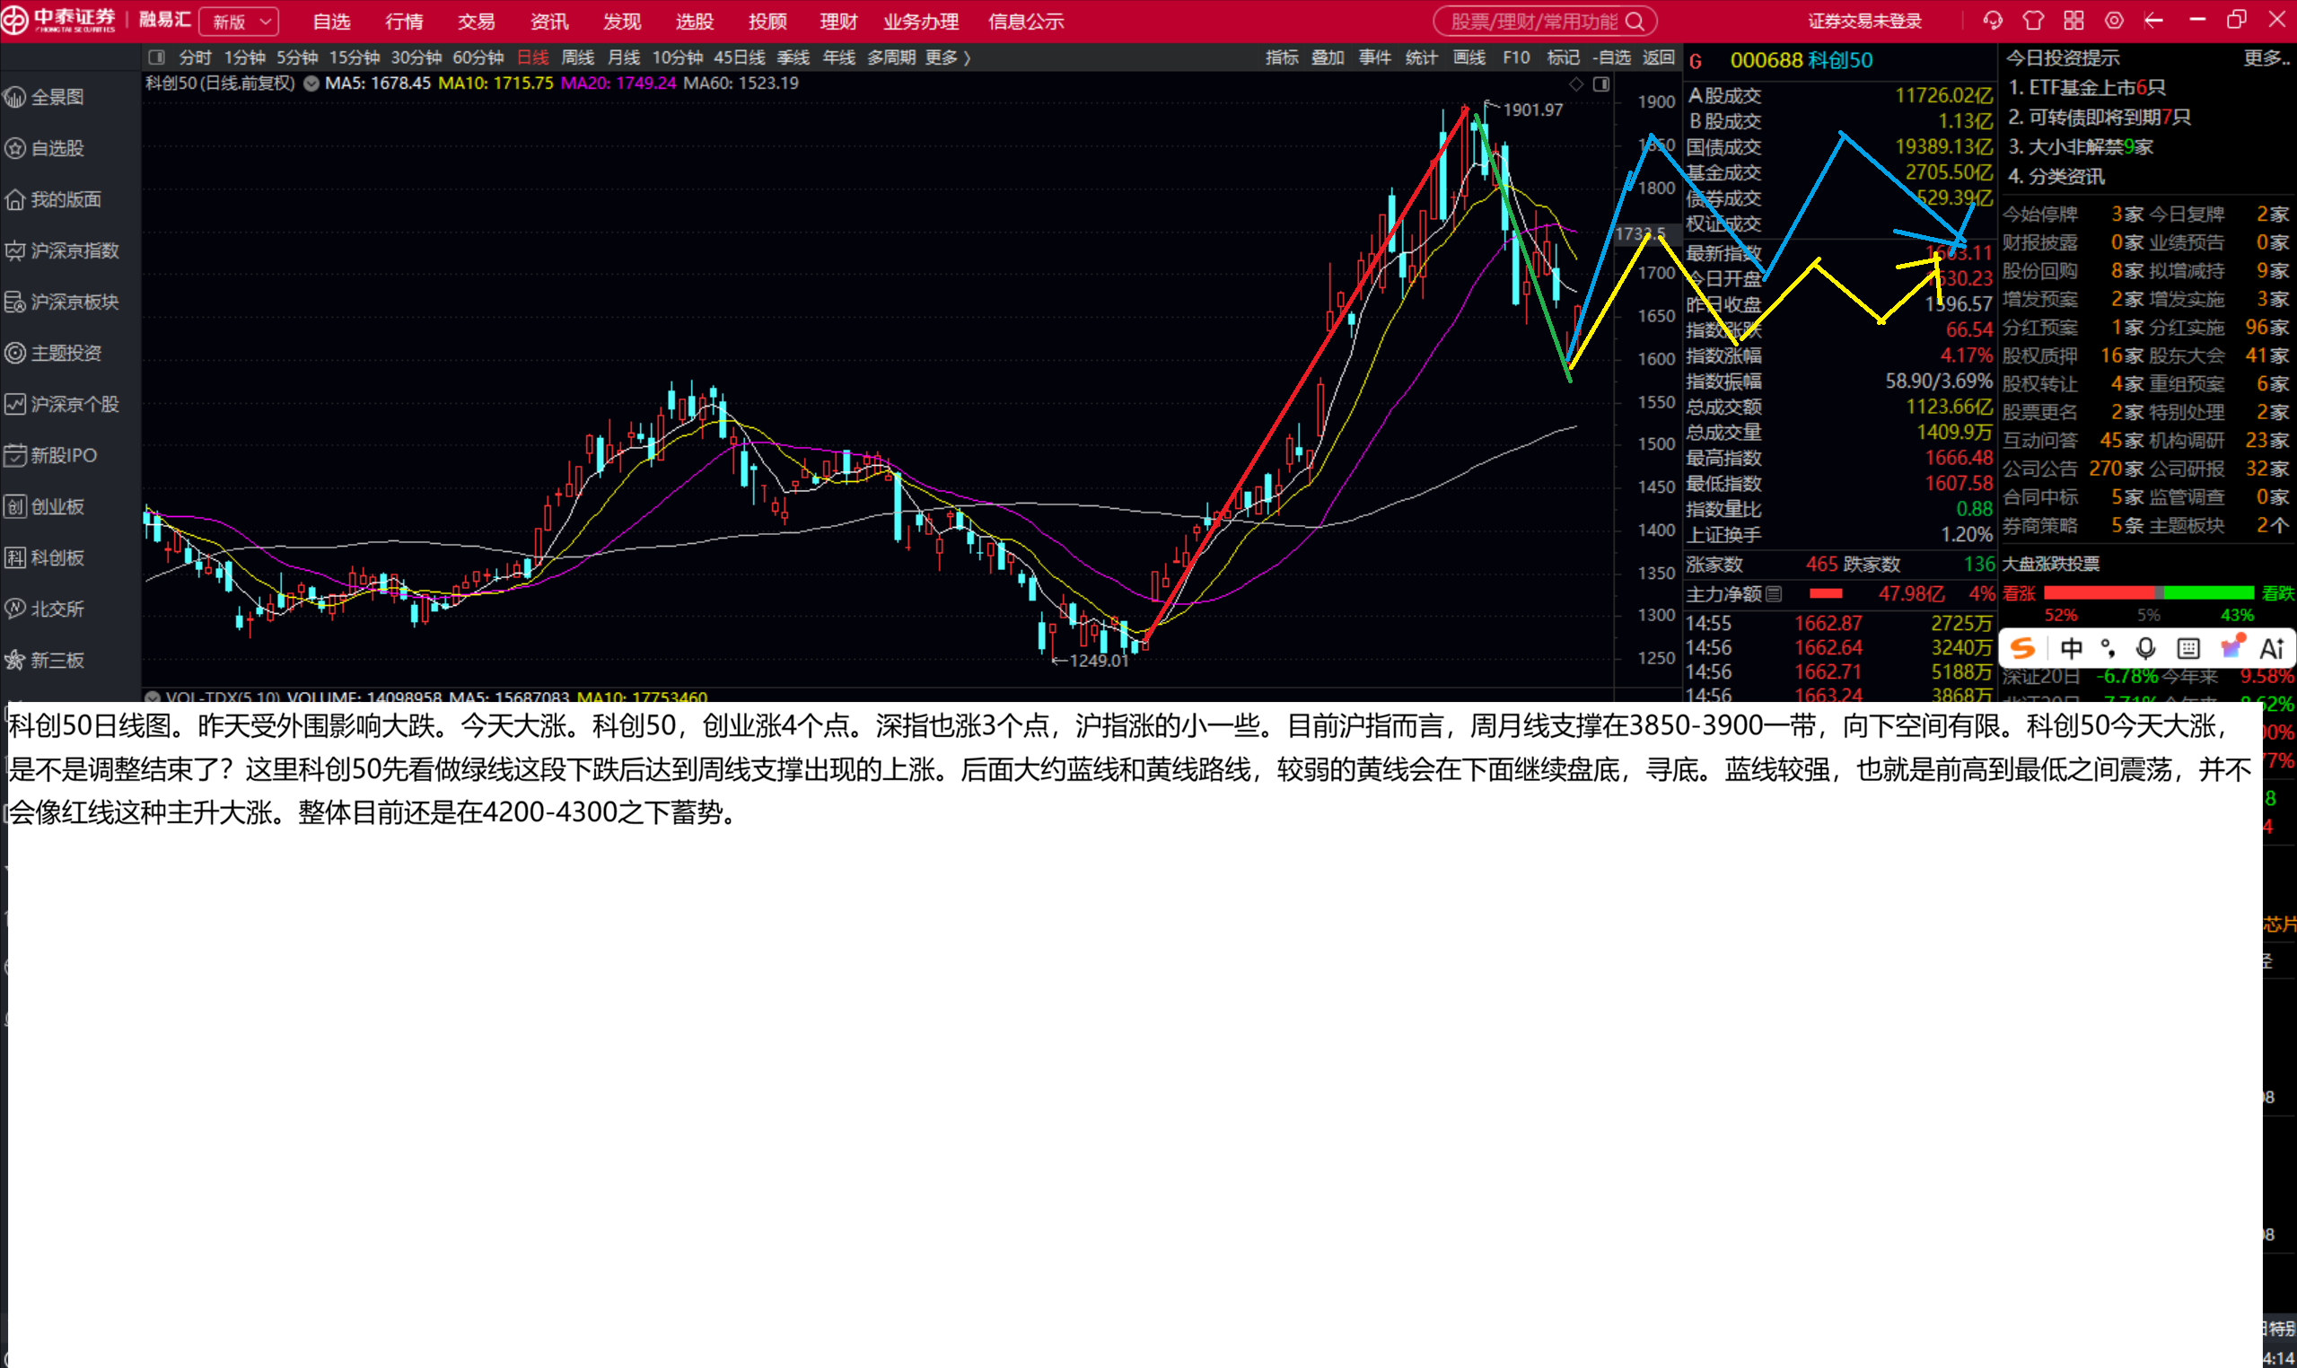
Task: Click the 主力净额 detail list icon
Action: 1774,594
